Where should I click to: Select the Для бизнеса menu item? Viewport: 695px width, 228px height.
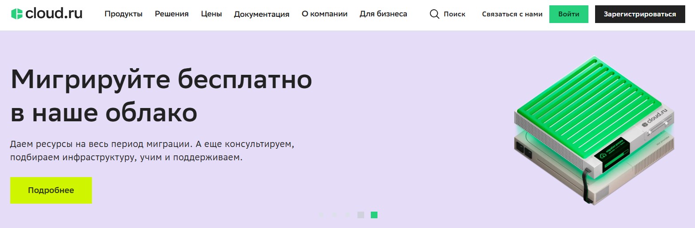point(383,14)
